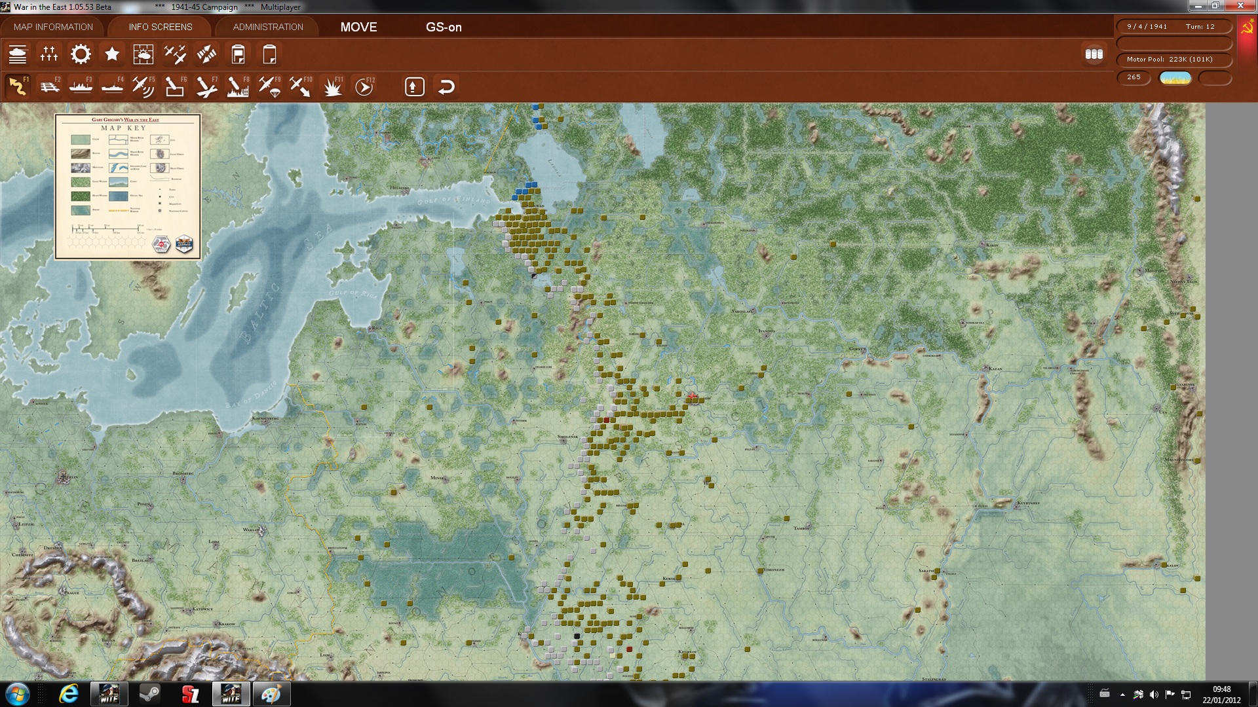Open the blank logistics report clipboard icon
The height and width of the screenshot is (707, 1258).
click(269, 54)
